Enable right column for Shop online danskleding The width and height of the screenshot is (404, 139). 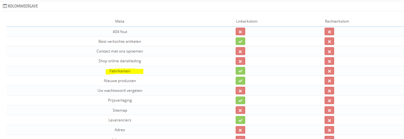tap(329, 61)
